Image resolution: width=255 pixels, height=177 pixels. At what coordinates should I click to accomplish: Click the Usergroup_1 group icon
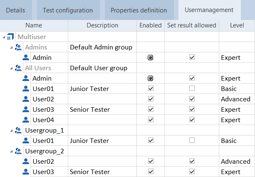(x=18, y=130)
